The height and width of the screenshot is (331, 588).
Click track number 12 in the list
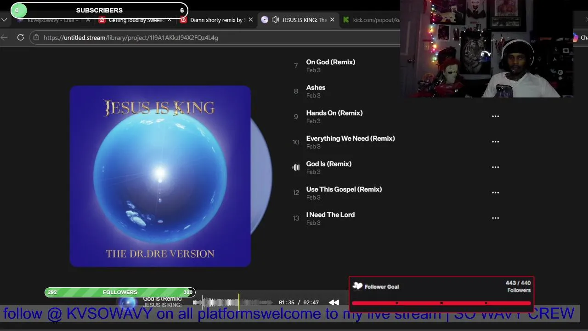[296, 193]
